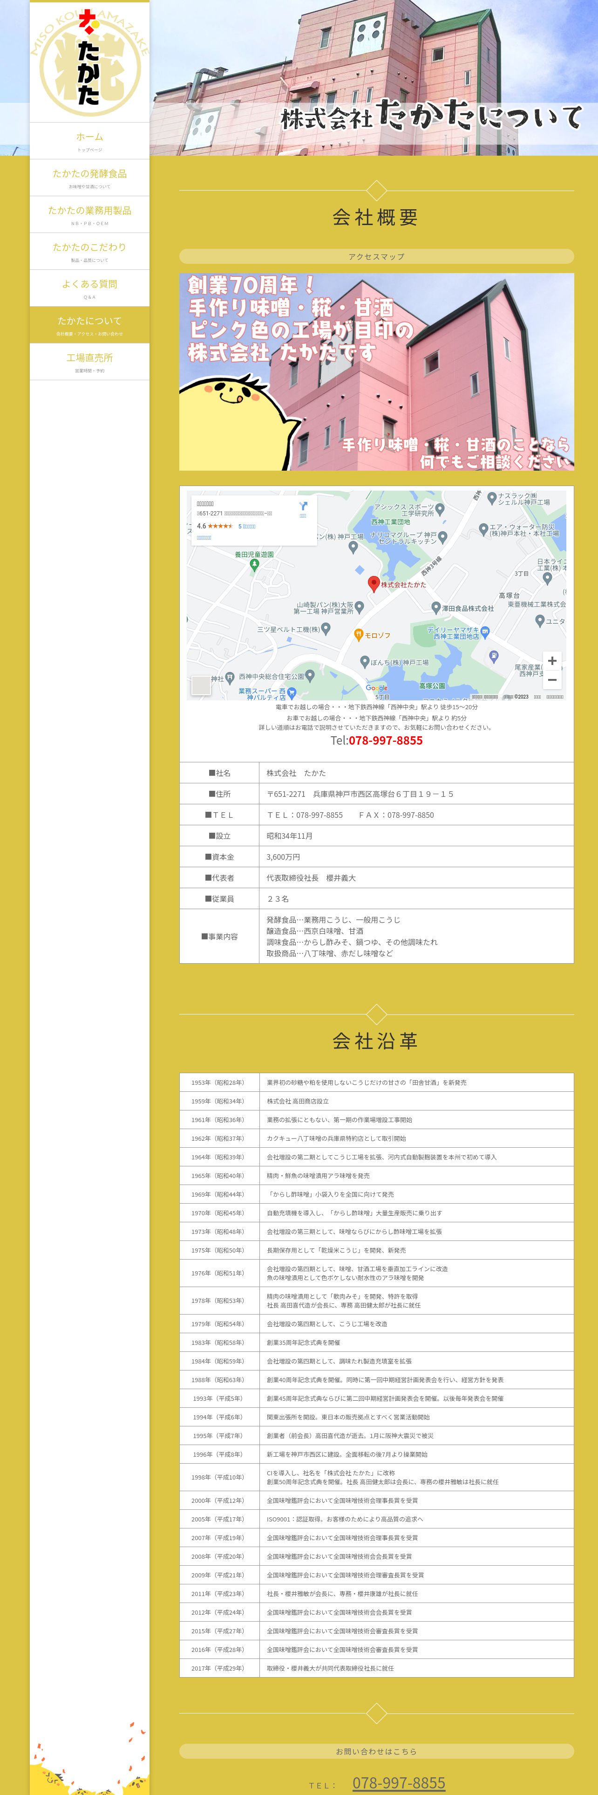Click 代表取締役社長 櫻井義大 cell

(416, 878)
